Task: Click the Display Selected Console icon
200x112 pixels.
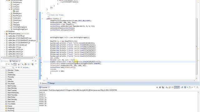Action: (185, 87)
